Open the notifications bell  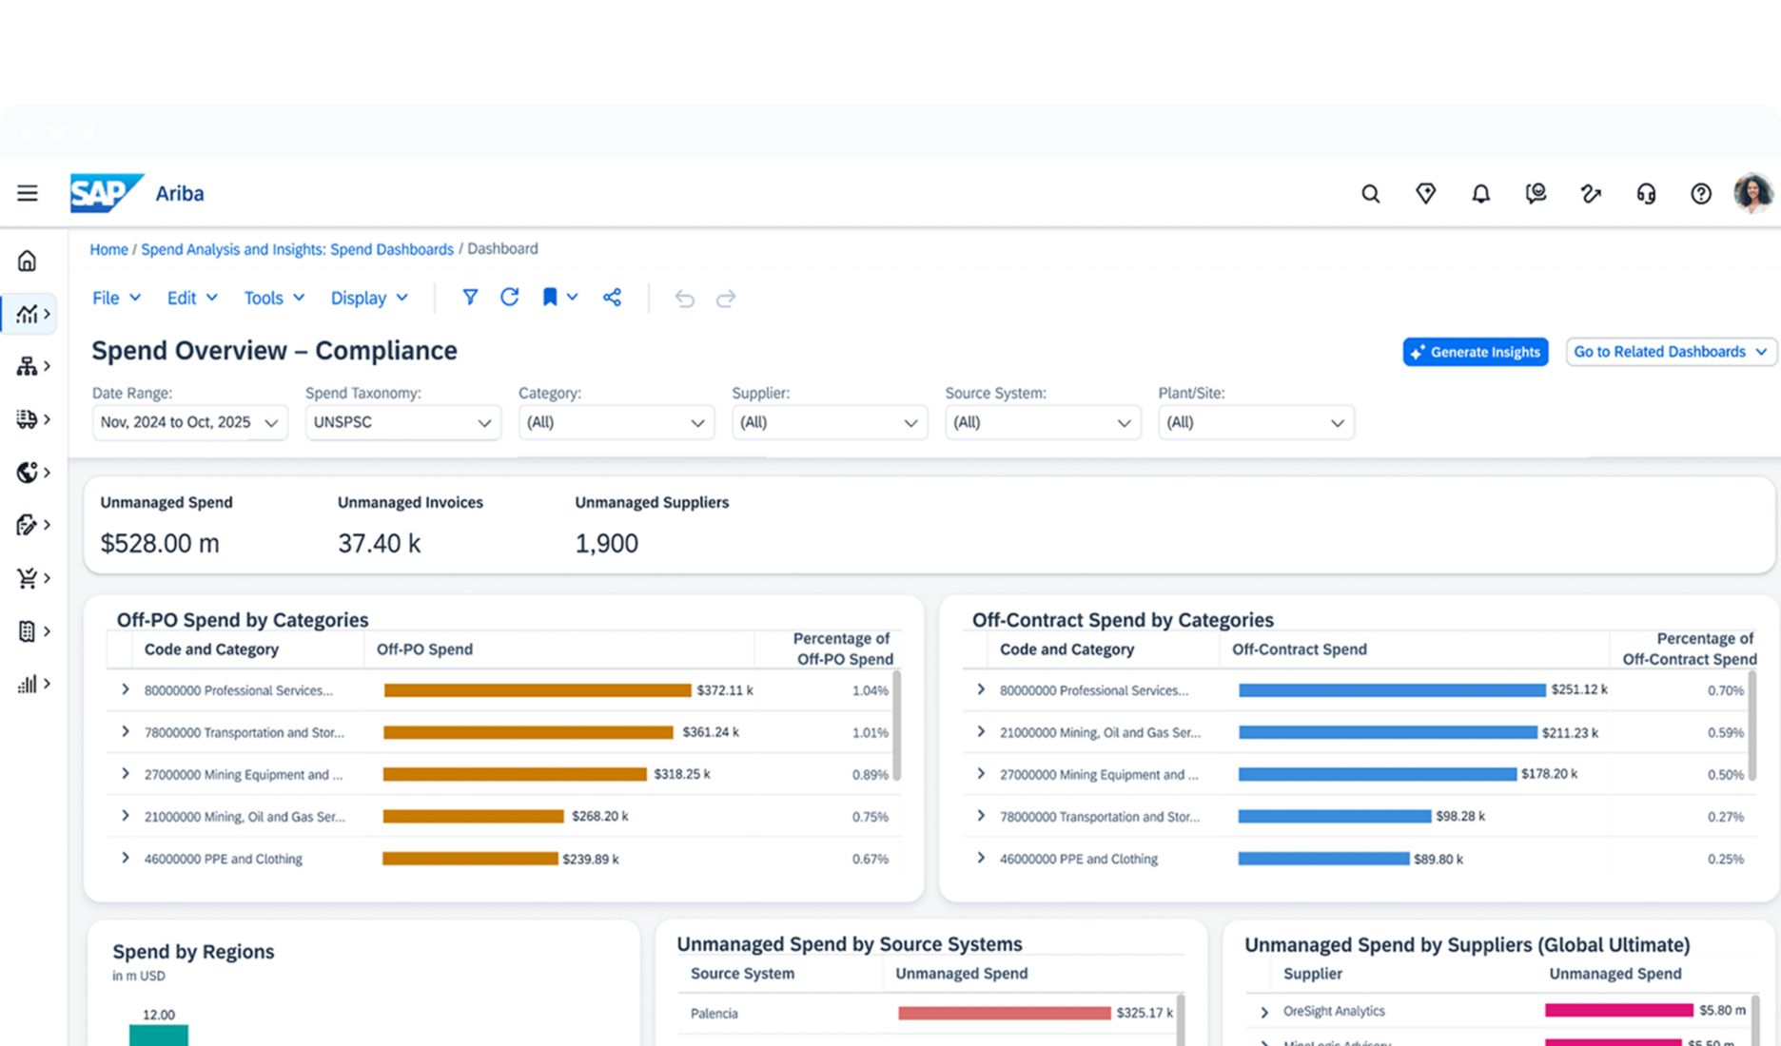coord(1480,194)
